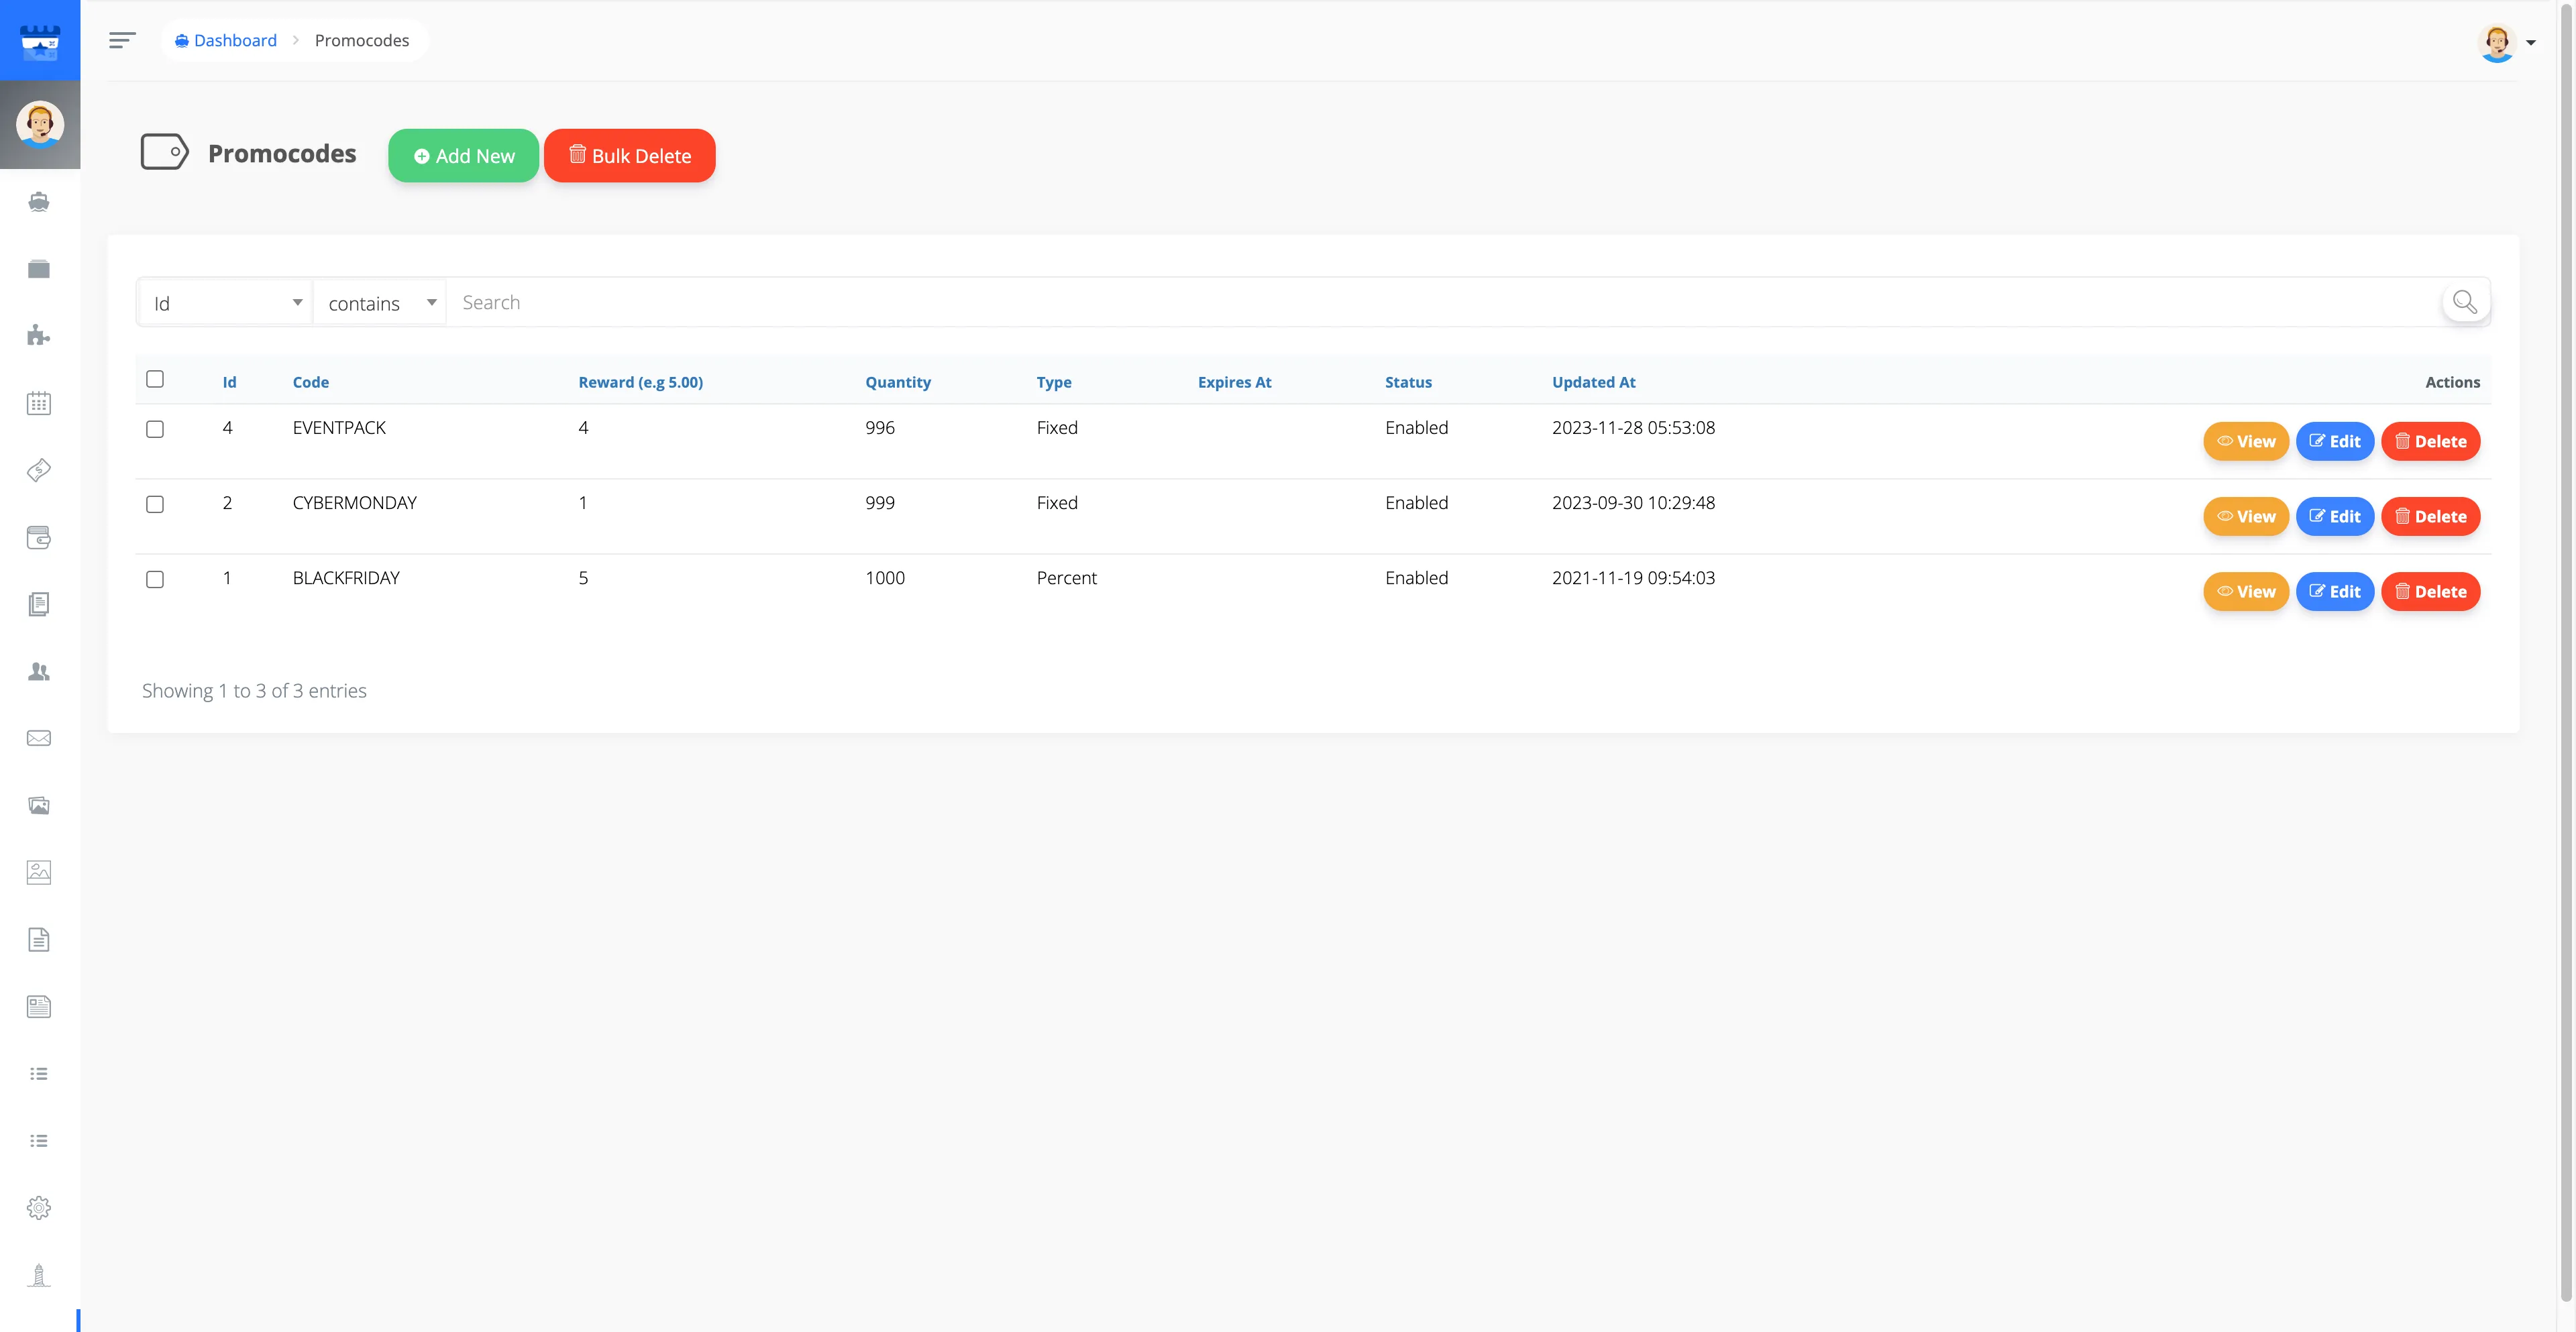Click the calendar icon in the sidebar
This screenshot has width=2576, height=1332.
[39, 403]
